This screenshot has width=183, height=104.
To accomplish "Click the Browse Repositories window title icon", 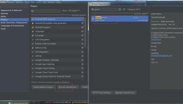I will [x=90, y=4].
